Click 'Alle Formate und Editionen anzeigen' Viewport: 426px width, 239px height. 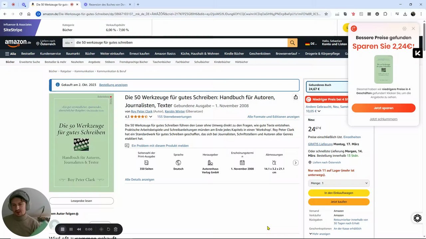(x=273, y=117)
